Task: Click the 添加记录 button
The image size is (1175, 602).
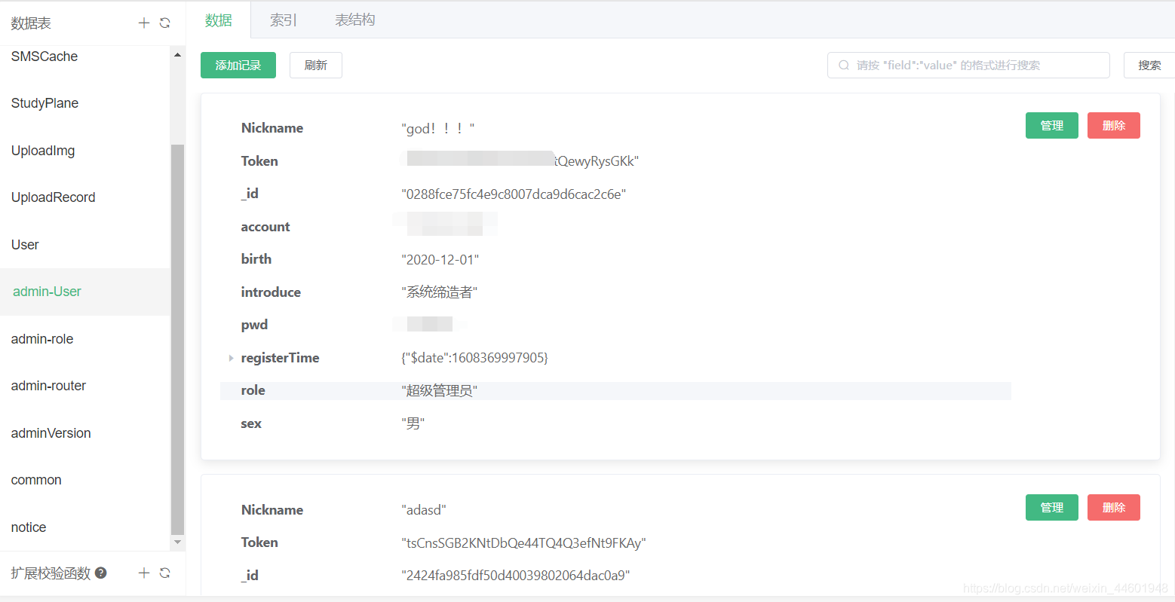Action: click(x=238, y=66)
